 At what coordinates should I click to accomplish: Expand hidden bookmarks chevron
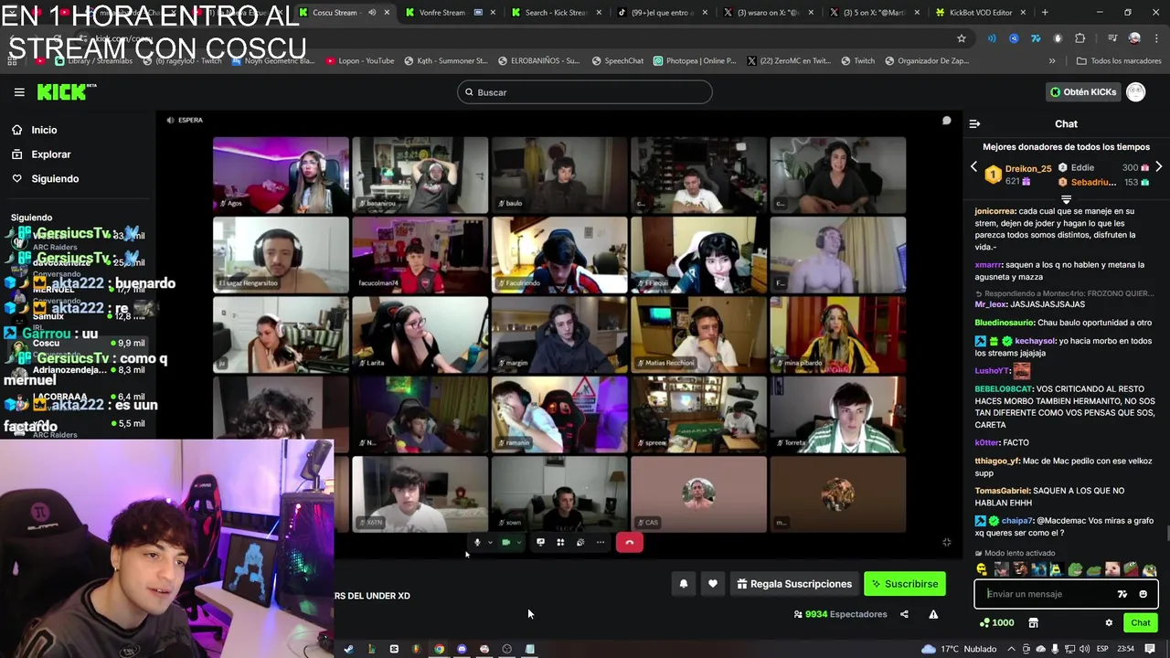point(1052,61)
